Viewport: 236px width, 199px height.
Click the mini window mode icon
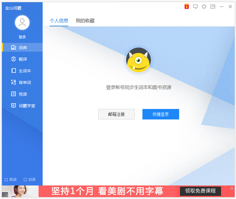pyautogui.click(x=213, y=6)
